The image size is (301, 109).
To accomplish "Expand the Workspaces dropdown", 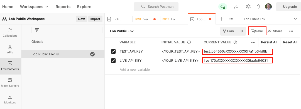I will pos(34,7).
